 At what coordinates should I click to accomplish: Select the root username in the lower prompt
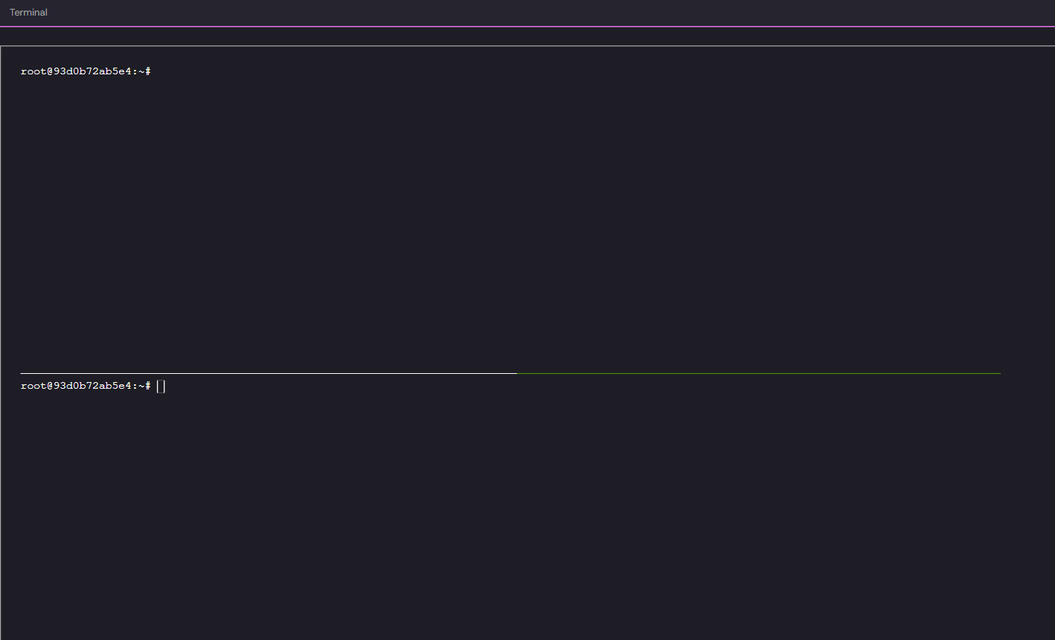pyautogui.click(x=33, y=386)
